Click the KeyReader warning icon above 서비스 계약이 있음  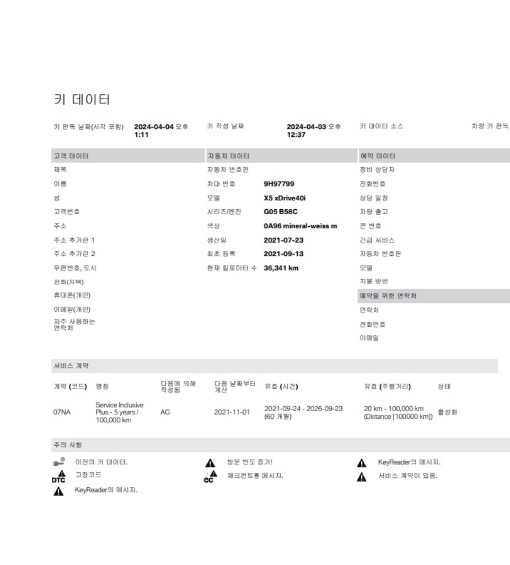(x=361, y=462)
